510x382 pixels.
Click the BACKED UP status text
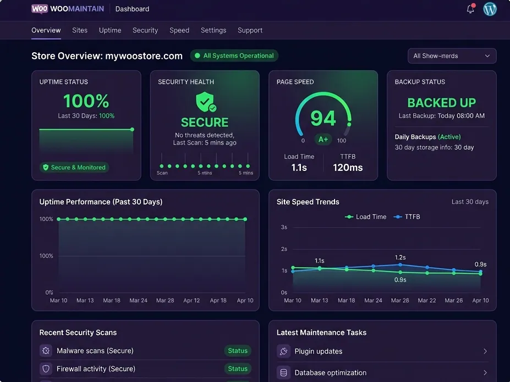click(x=441, y=103)
